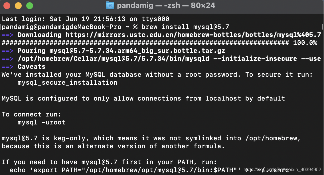Image resolution: width=324 pixels, height=175 pixels.
Task: Click the mirrors.ustc.edu.cn download URL
Action: pos(194,35)
